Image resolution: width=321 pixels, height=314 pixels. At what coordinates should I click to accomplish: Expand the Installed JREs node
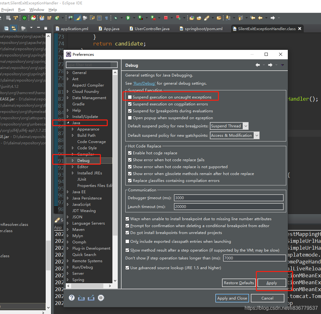(73, 173)
